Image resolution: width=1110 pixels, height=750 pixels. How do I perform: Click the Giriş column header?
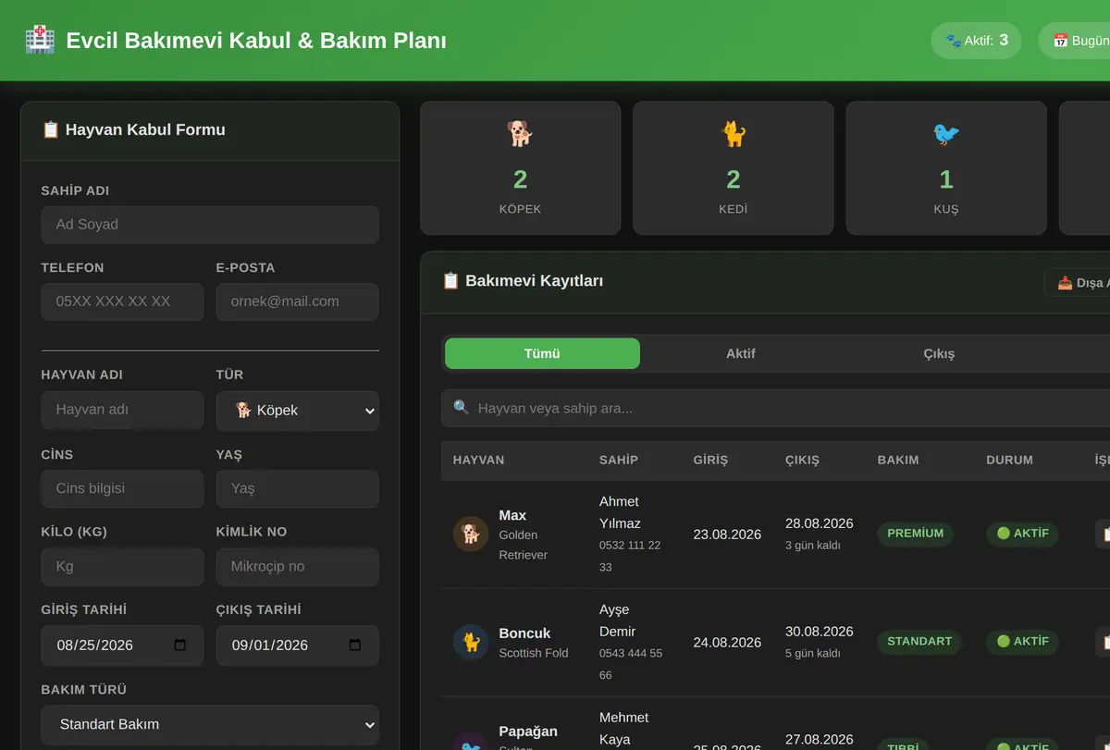[x=710, y=460]
